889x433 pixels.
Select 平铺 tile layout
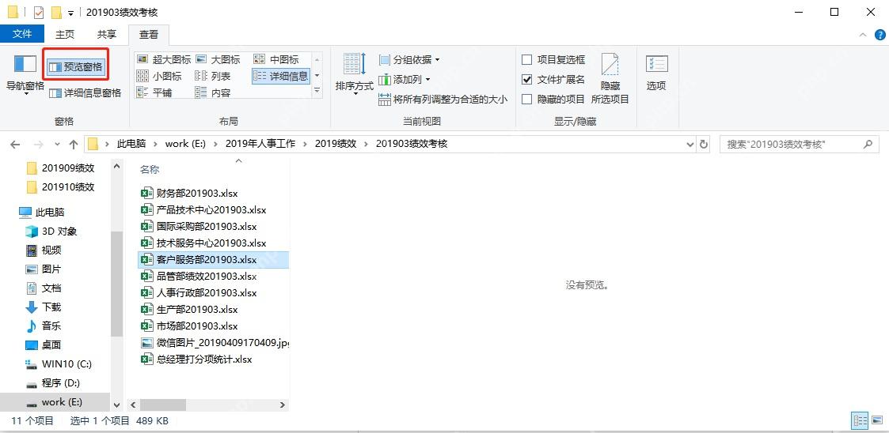[155, 92]
